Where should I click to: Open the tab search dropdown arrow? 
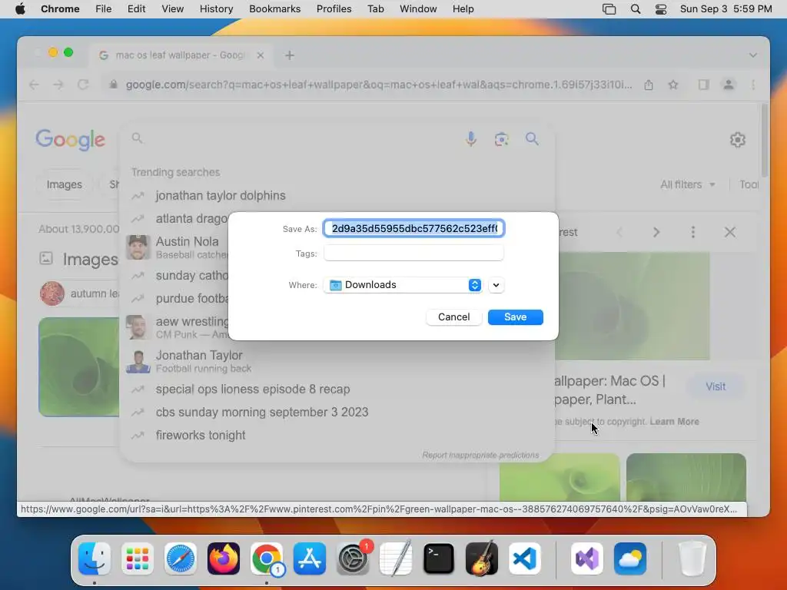click(753, 55)
